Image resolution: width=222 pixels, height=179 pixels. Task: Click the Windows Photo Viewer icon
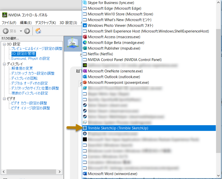(85, 25)
